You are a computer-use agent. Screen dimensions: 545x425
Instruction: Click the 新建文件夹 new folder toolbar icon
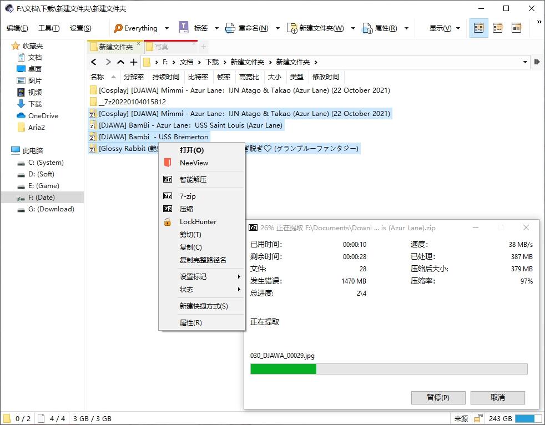[x=291, y=28]
